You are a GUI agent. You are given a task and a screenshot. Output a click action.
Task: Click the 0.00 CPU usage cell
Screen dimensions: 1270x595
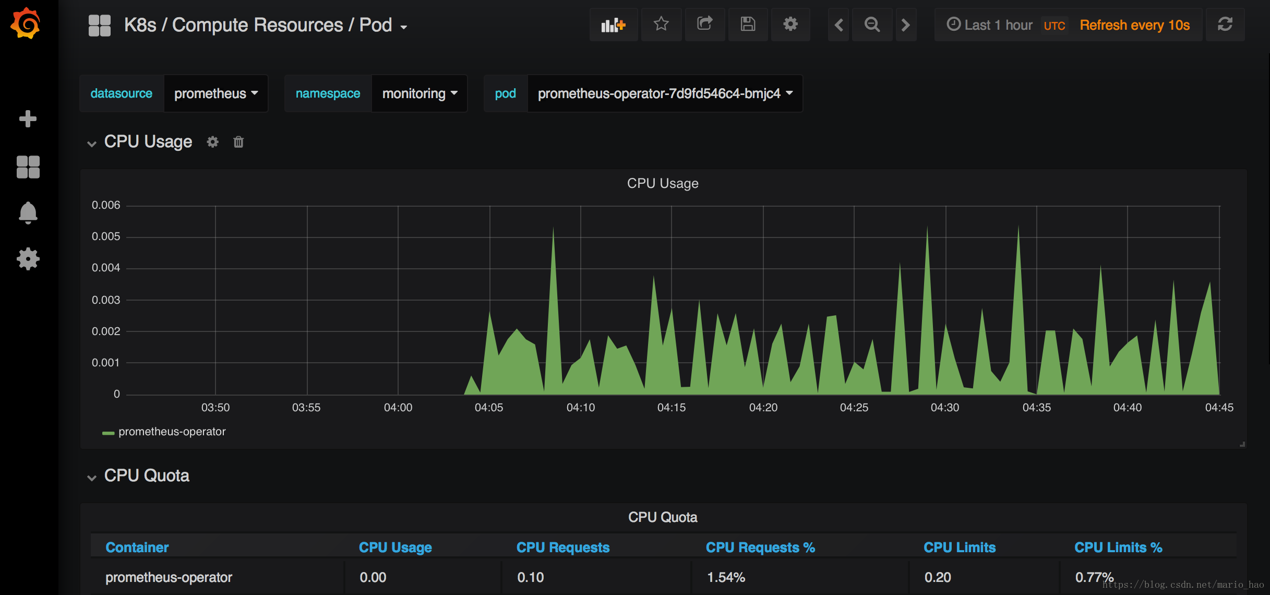click(x=423, y=577)
